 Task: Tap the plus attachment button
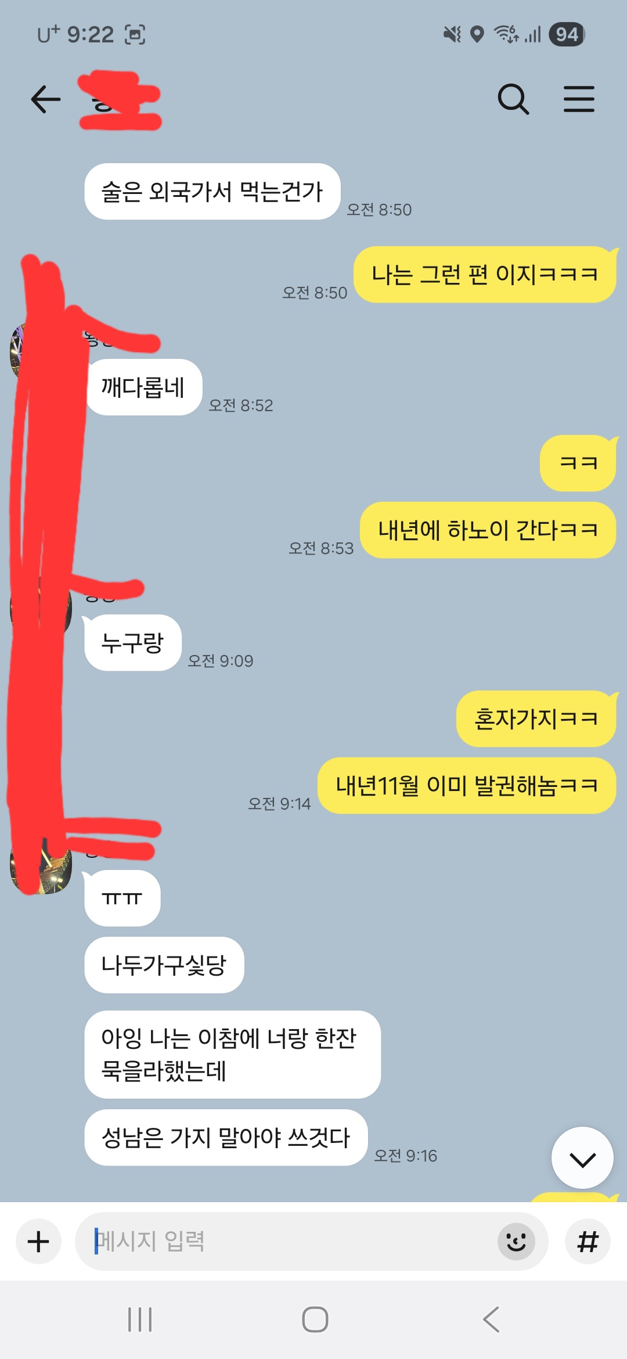(38, 1242)
